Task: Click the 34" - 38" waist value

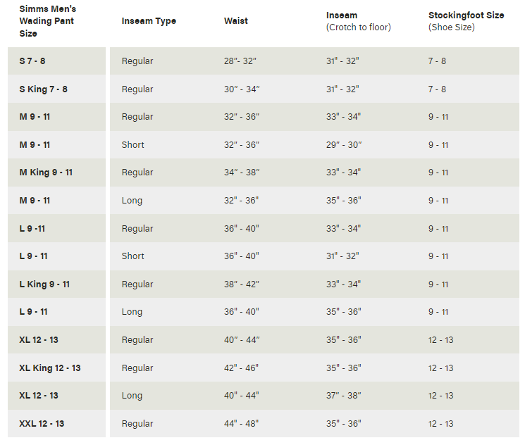Action: [x=242, y=173]
